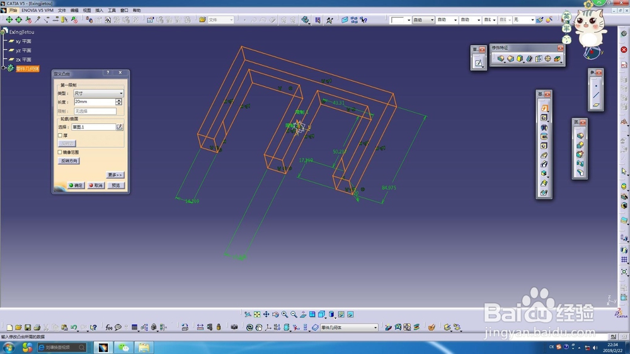Enable the 镜像范围 mirrored extent checkbox

point(60,152)
